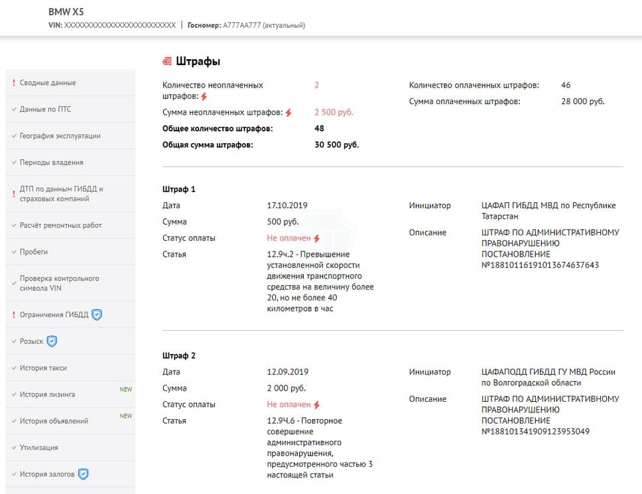Open the Сводные данные sidebar section
This screenshot has width=642, height=494.
tap(70, 83)
